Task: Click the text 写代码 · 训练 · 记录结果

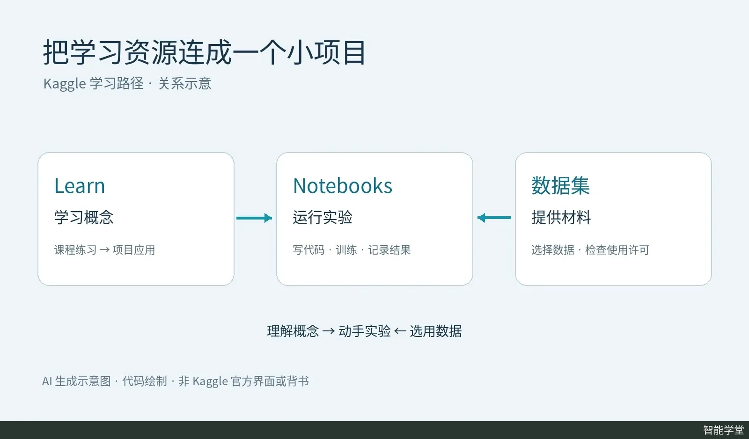Action: (x=352, y=250)
